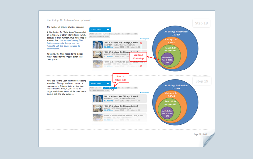Screen dimensions: 253x159
Task: Click the South Water St. listing thumbnail in Step 18
Action: [x=97, y=64]
